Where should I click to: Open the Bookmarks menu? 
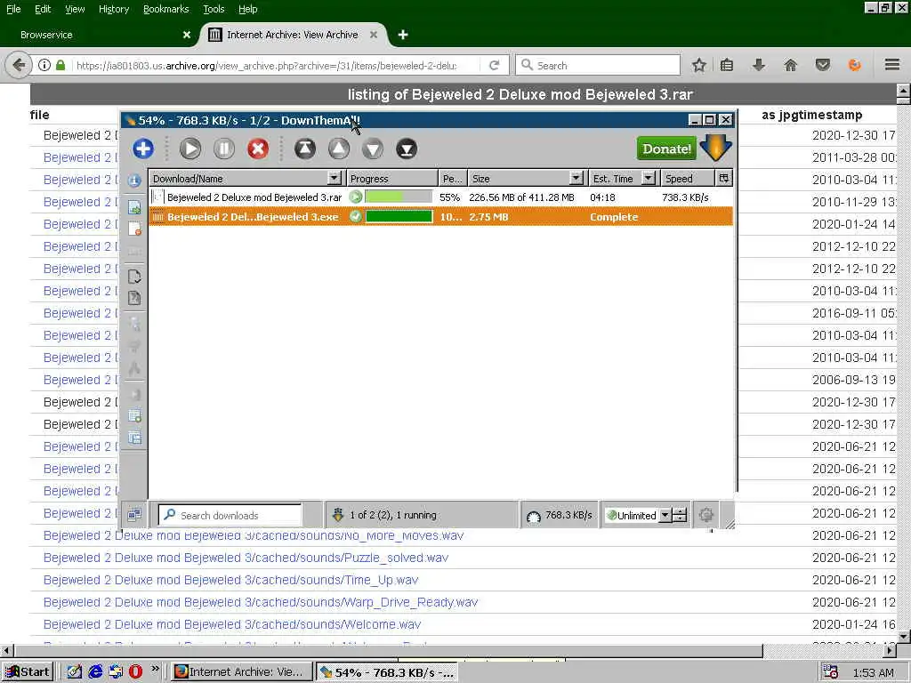coord(166,9)
